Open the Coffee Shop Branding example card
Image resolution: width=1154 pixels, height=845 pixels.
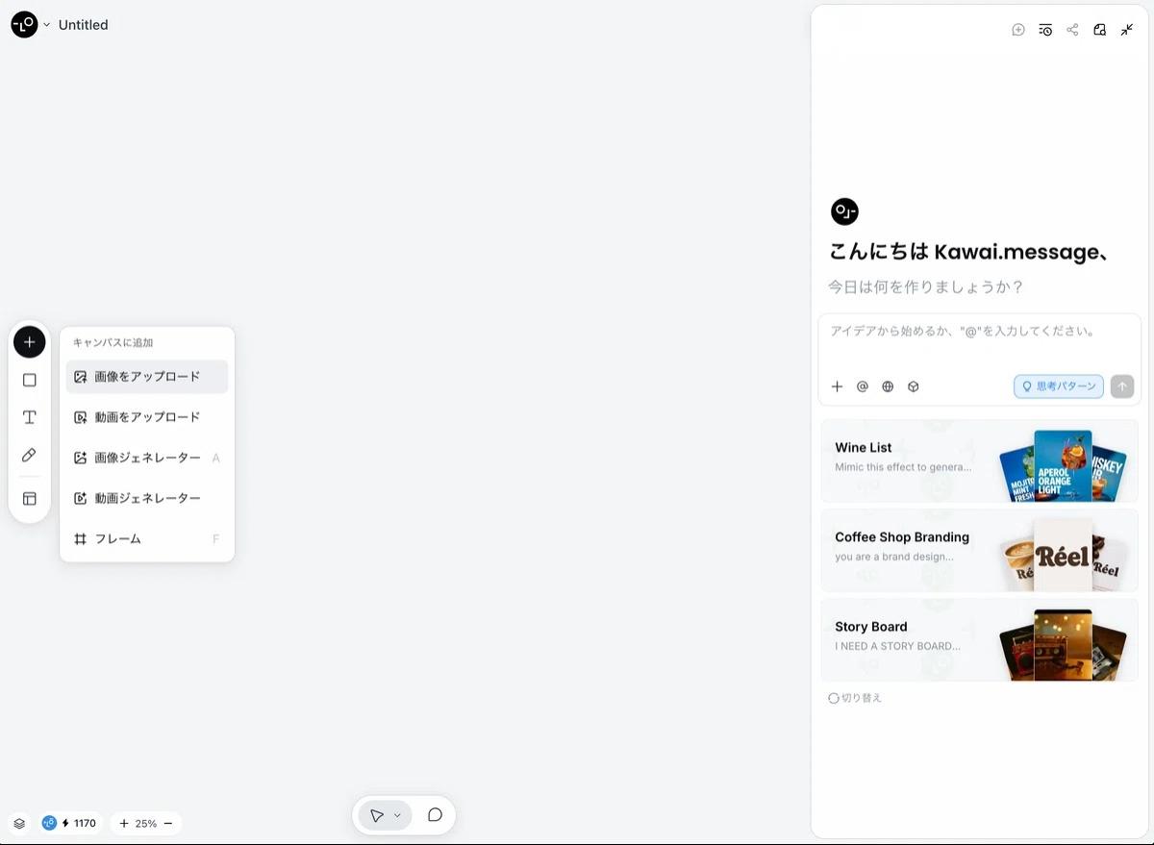[979, 551]
